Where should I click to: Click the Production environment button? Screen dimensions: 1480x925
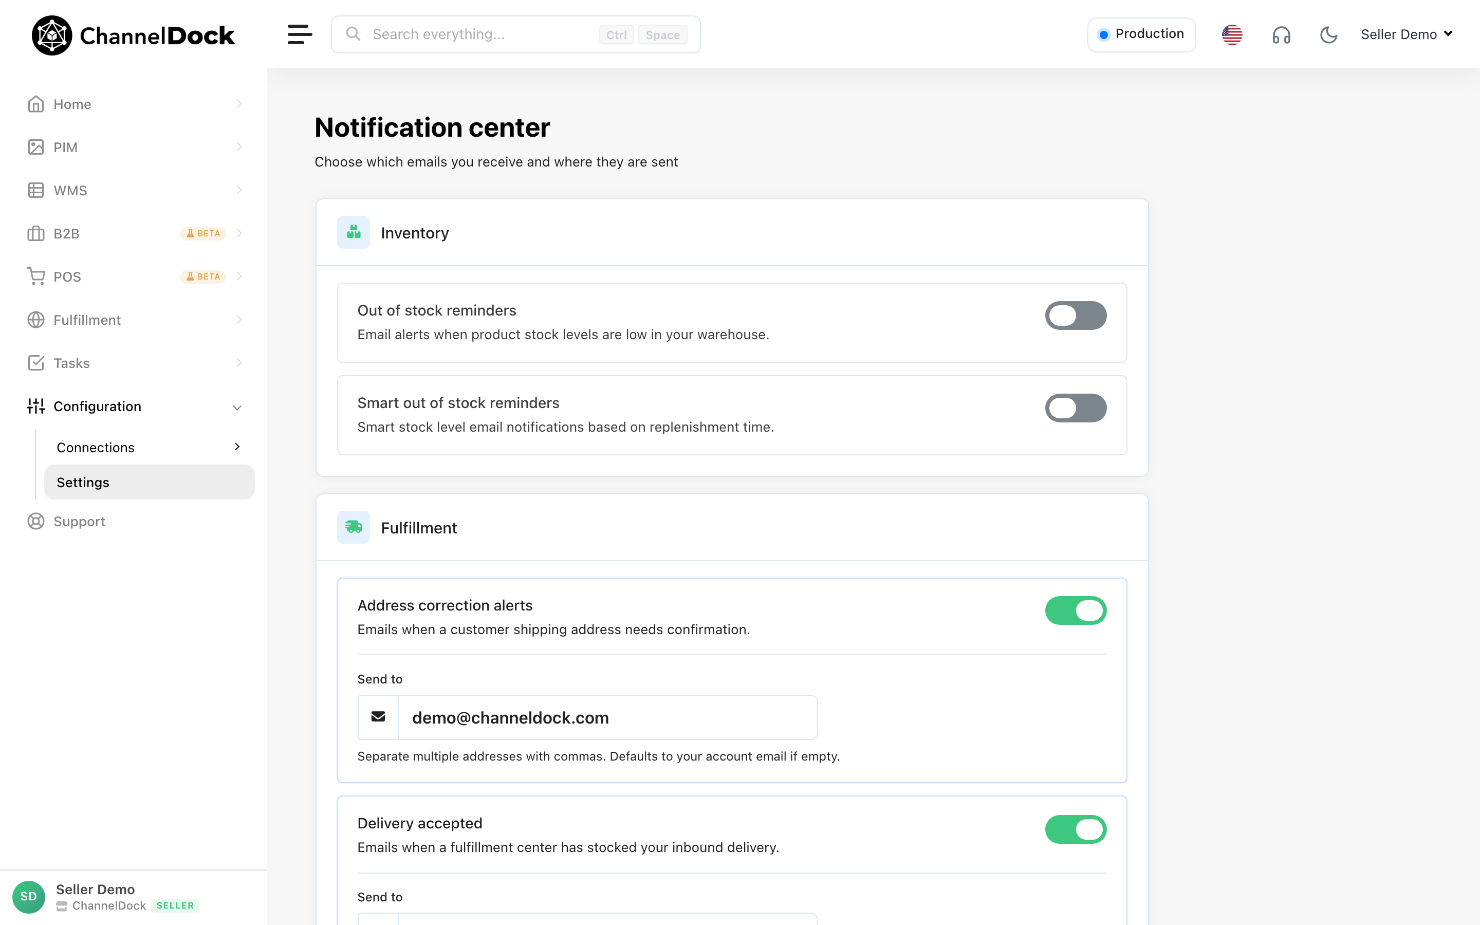coord(1141,34)
